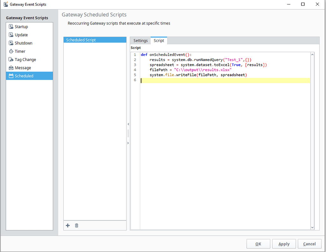Screen dimensions: 326x252
Task: Click the filePath assignment line
Action: (x=190, y=70)
